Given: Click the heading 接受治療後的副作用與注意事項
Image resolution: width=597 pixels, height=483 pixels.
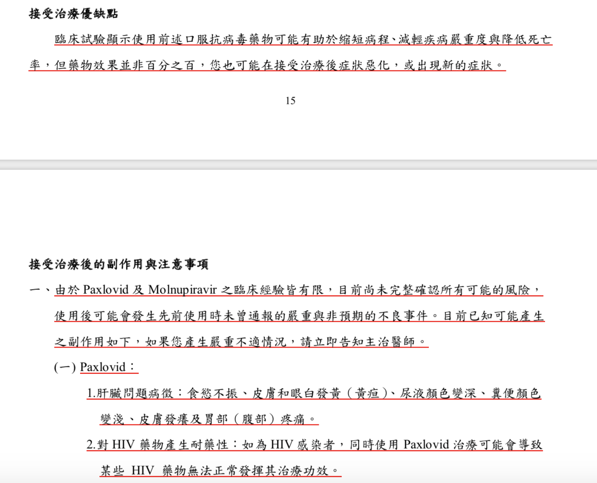Looking at the screenshot, I should click(118, 264).
